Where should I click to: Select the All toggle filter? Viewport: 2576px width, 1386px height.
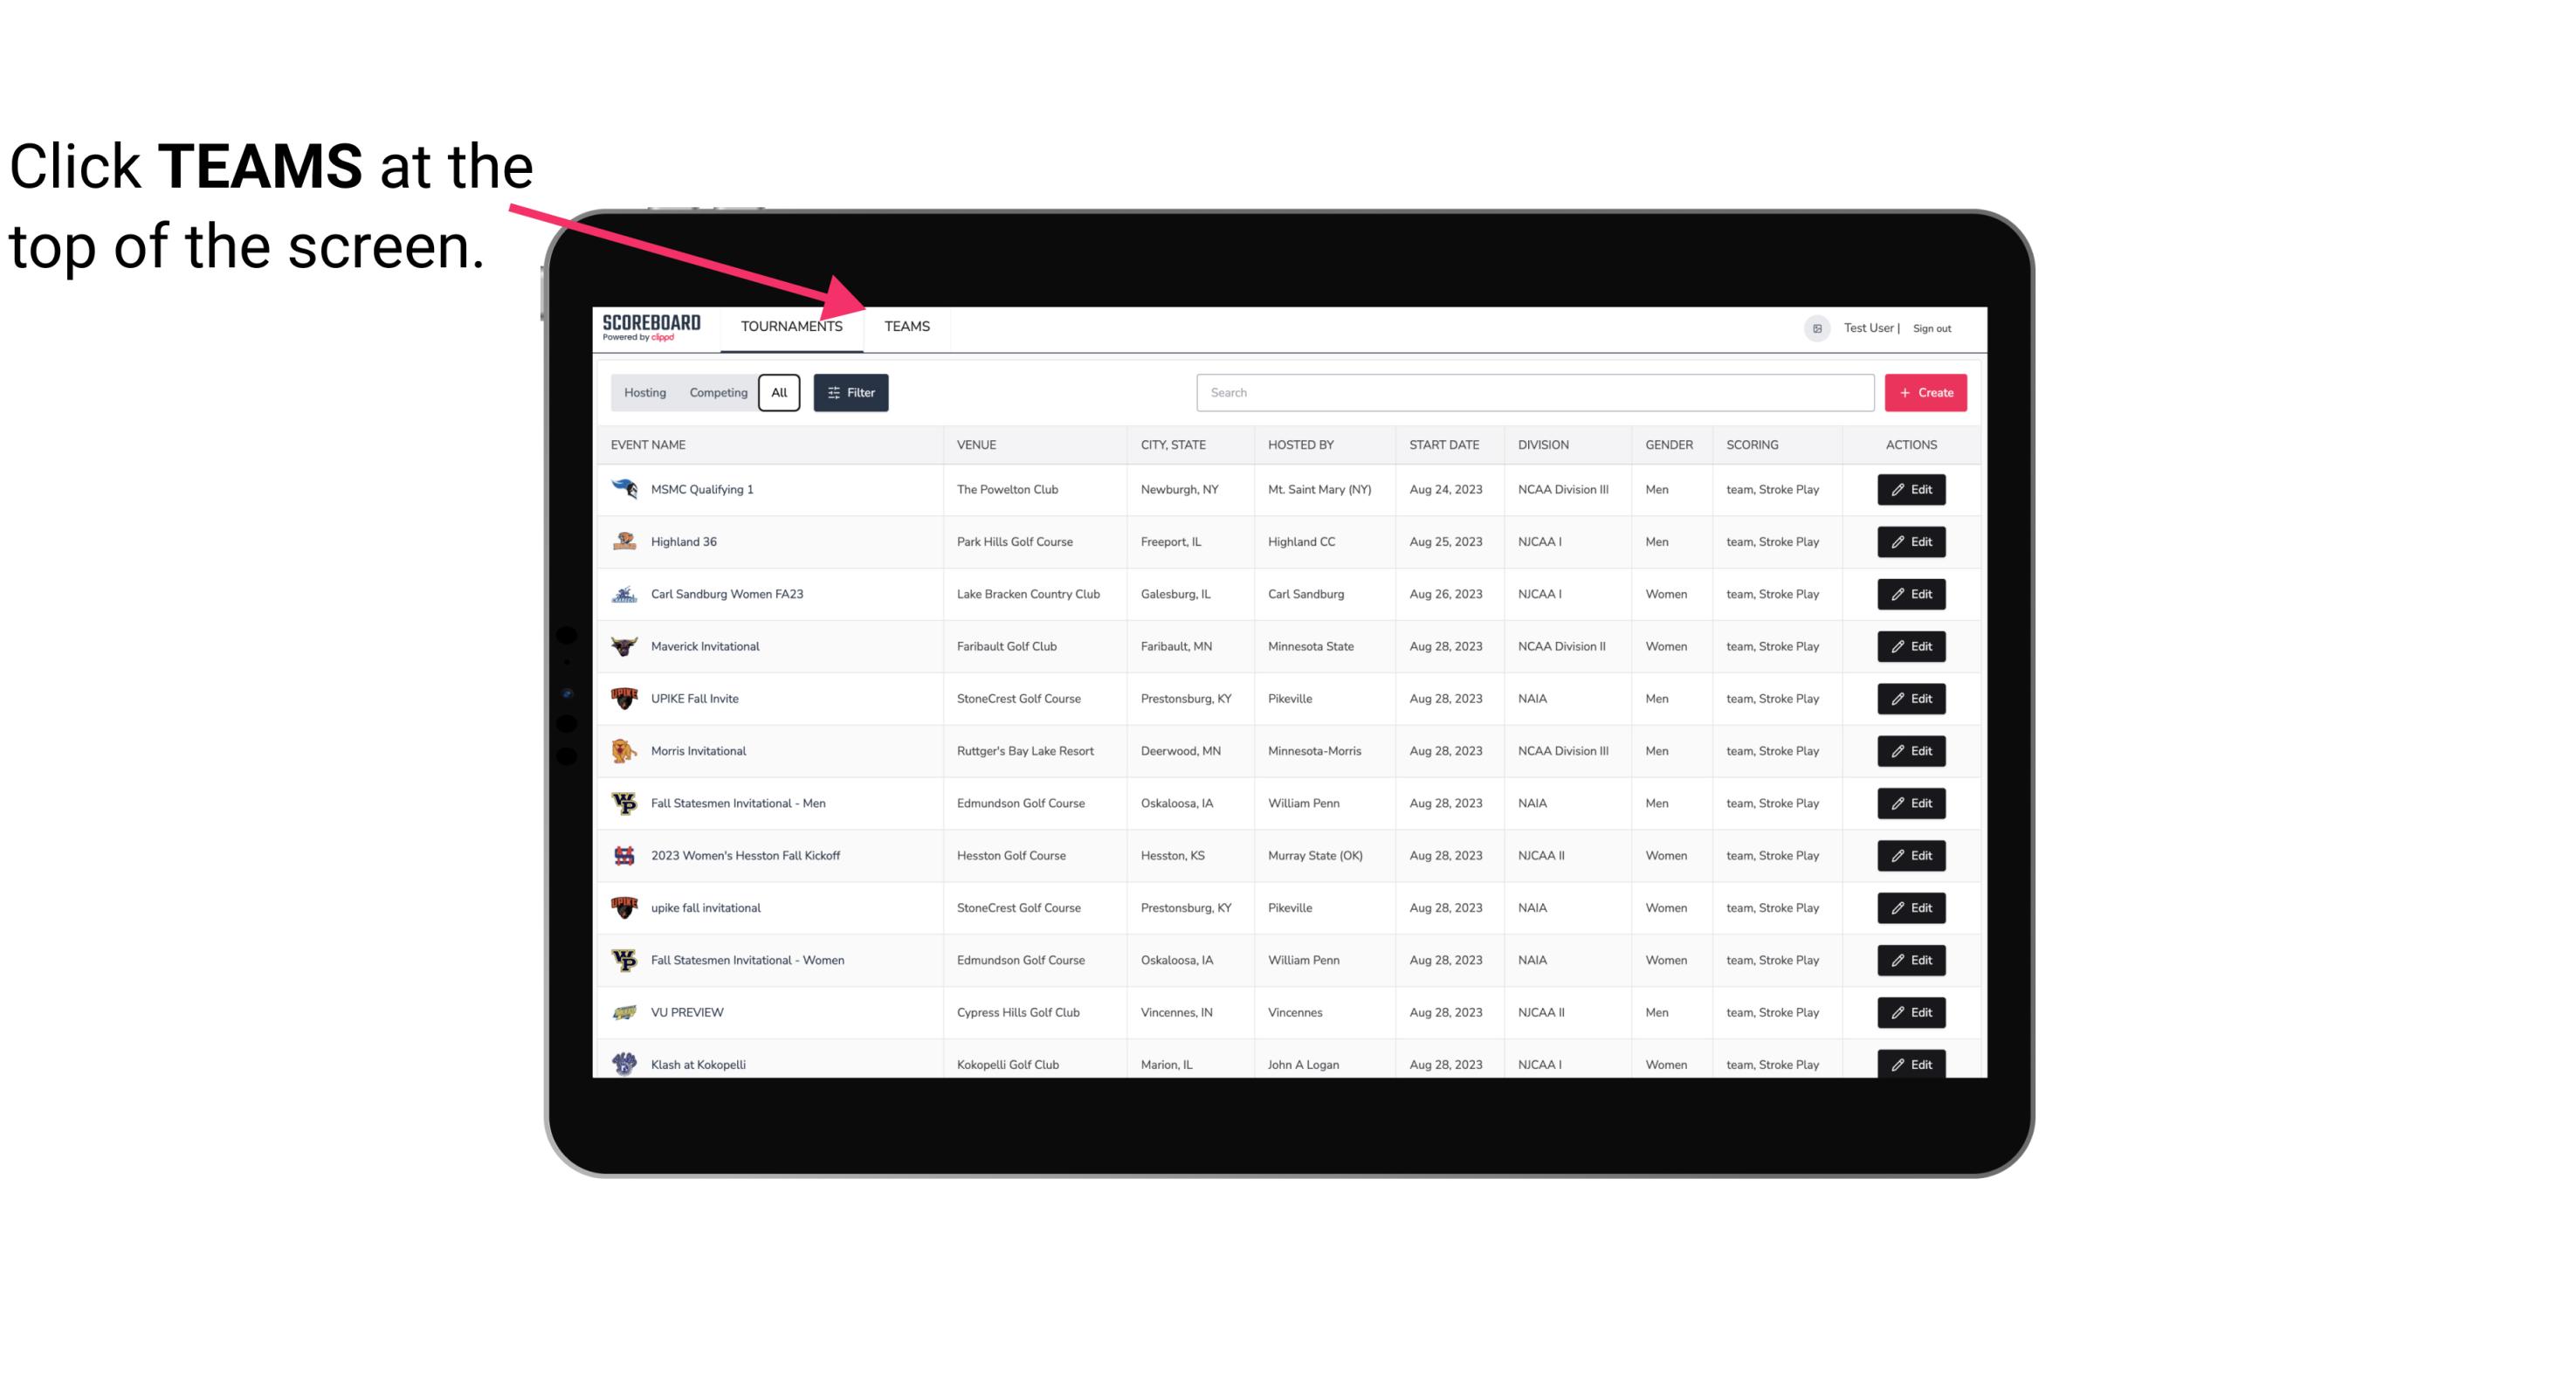(778, 393)
